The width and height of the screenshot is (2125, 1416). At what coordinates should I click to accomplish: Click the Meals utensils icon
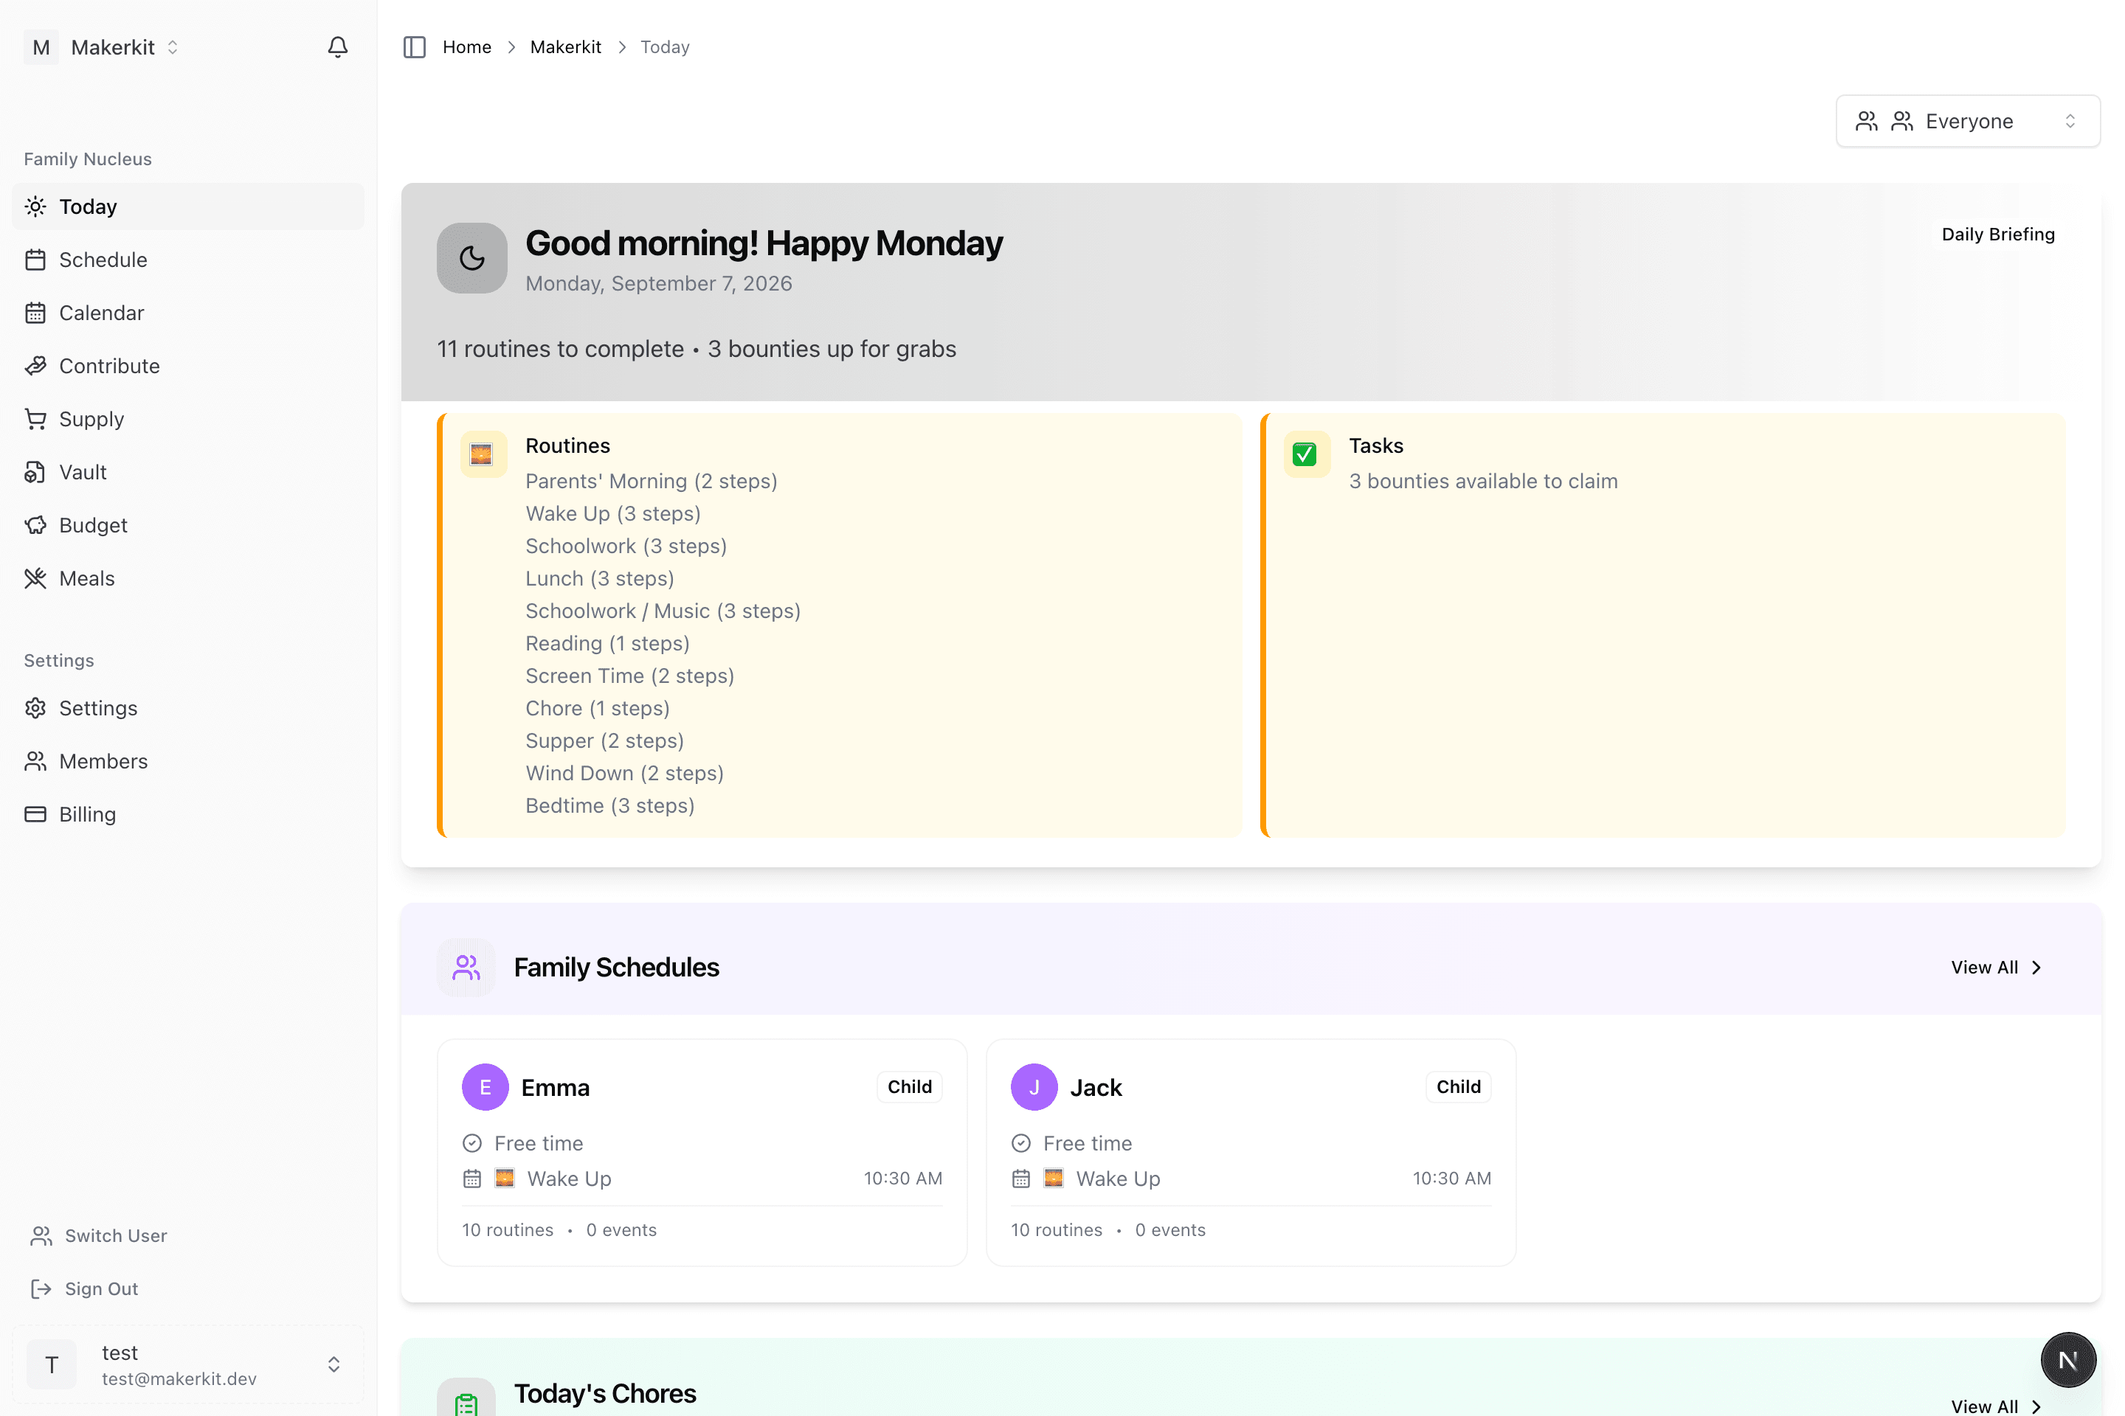pyautogui.click(x=35, y=579)
